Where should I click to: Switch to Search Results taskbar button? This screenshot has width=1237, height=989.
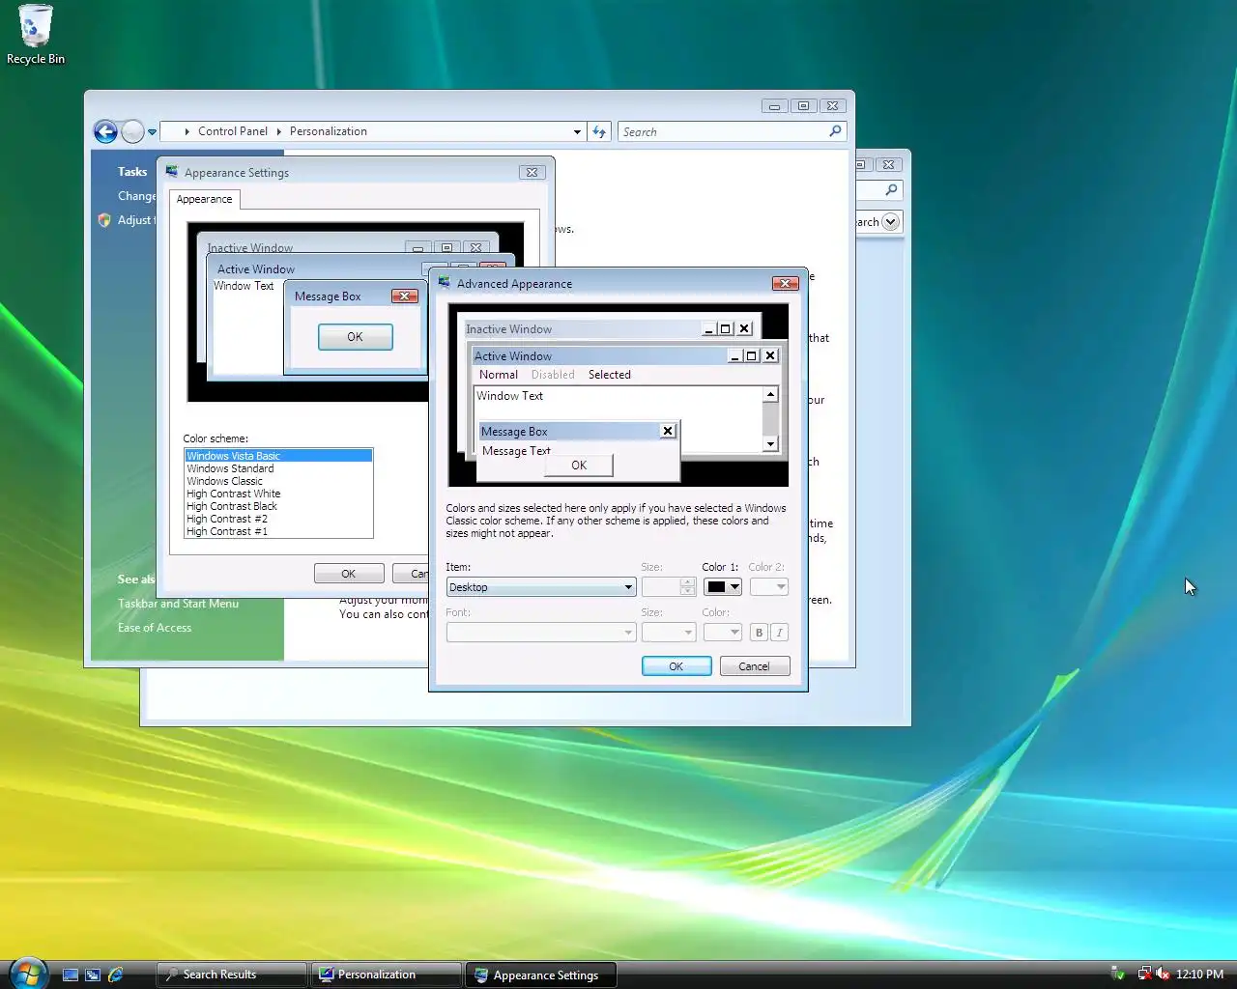tap(232, 975)
